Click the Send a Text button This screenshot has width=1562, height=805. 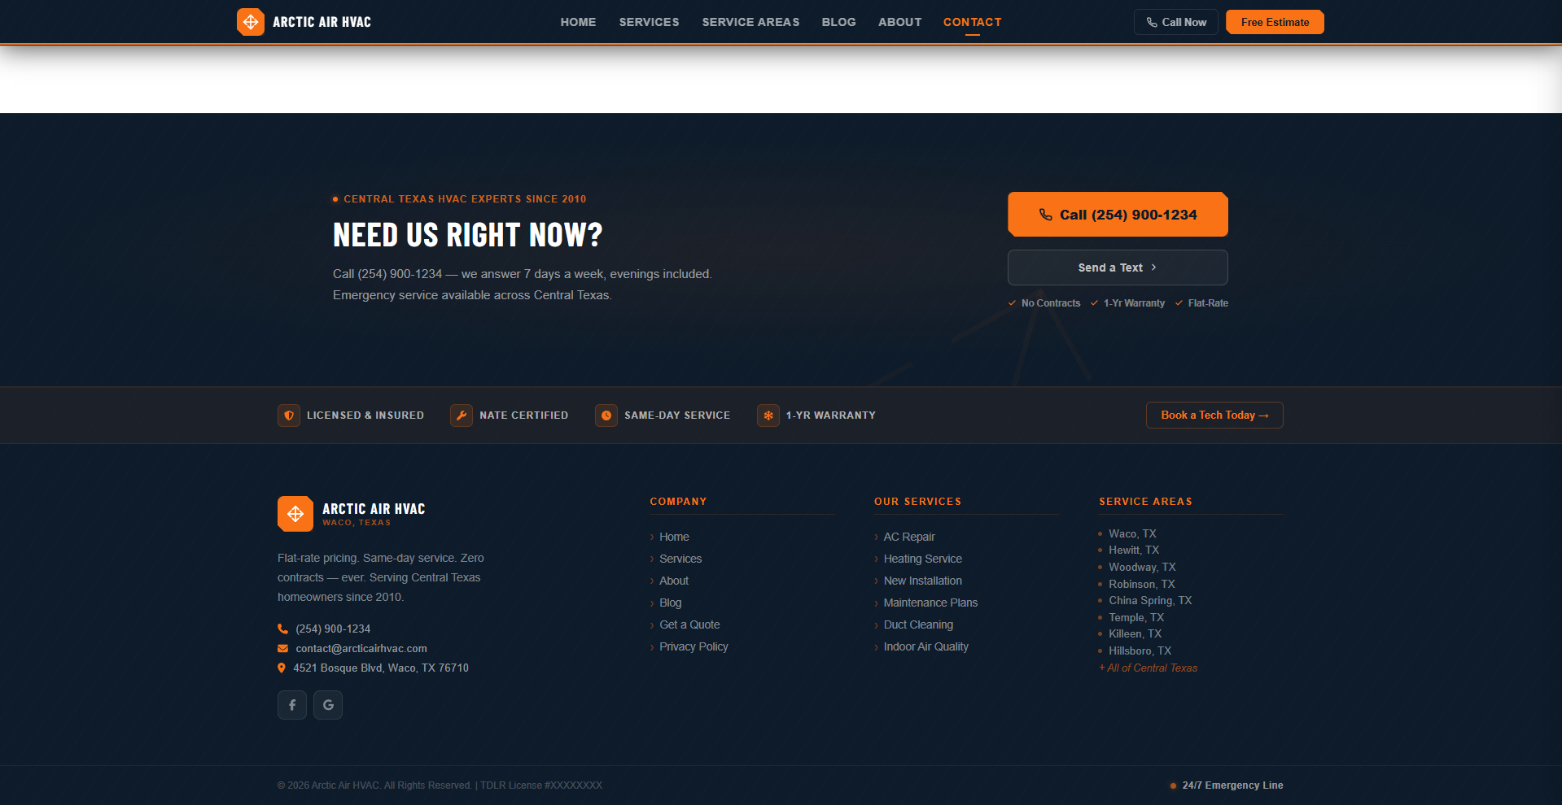pos(1117,268)
